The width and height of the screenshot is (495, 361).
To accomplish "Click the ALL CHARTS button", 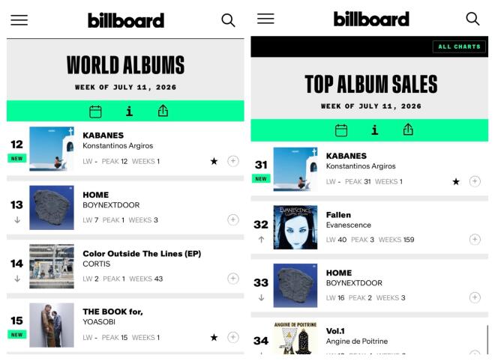I will point(459,46).
